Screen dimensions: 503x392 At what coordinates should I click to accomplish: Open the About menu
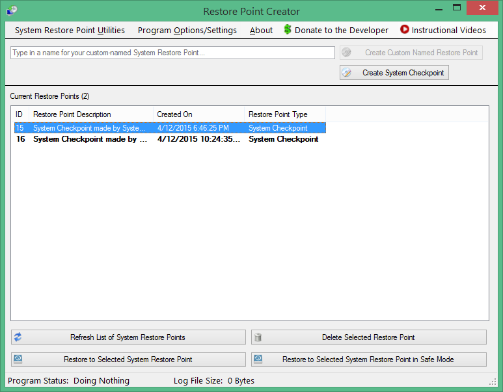click(261, 31)
